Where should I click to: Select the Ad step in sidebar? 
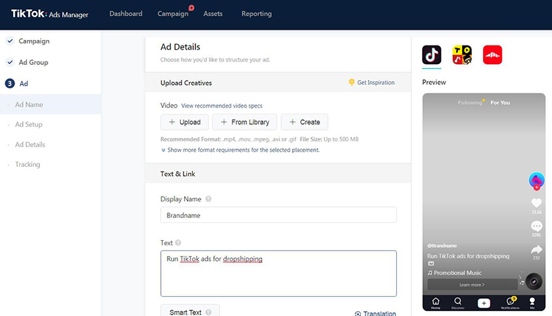[x=23, y=83]
